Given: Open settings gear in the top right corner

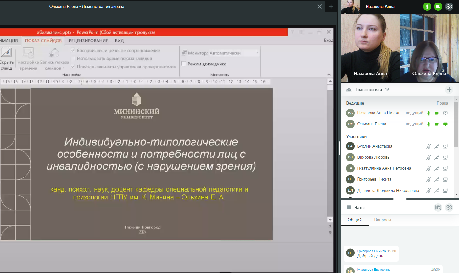Looking at the screenshot, I should pyautogui.click(x=449, y=7).
